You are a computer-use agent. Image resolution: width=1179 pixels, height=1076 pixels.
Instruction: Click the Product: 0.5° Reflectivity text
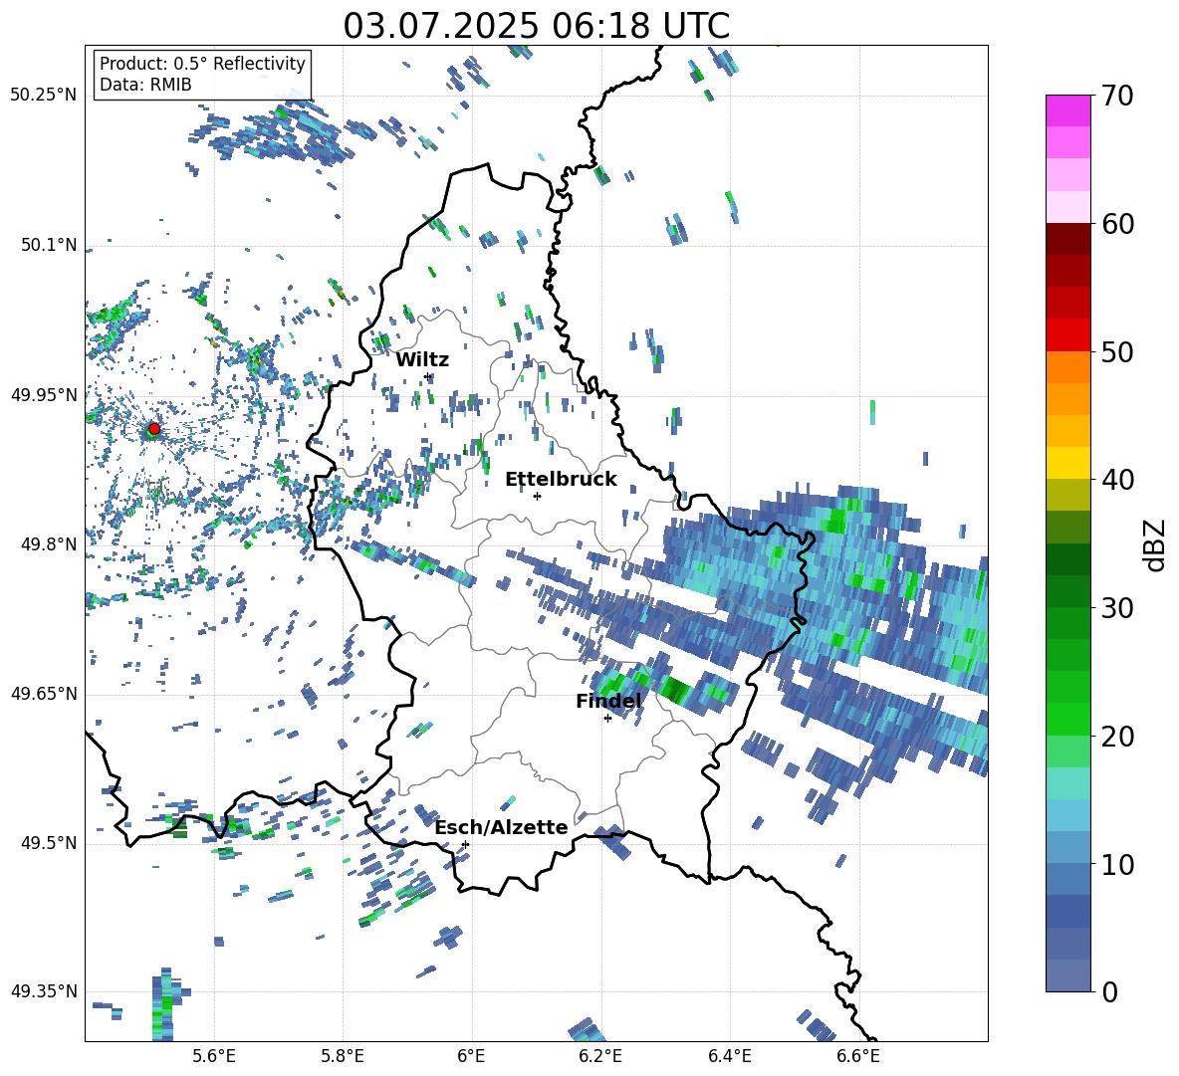coord(202,64)
